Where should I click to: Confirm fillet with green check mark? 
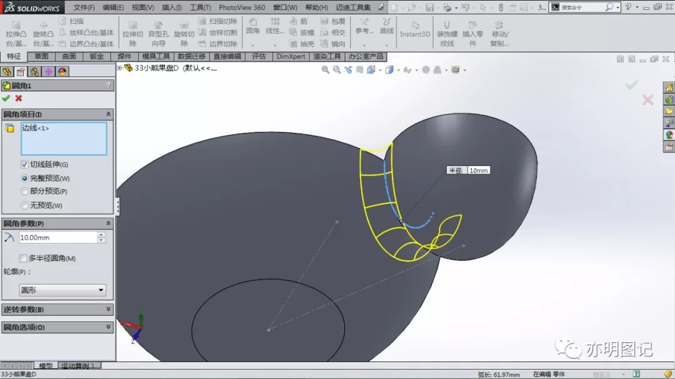pyautogui.click(x=6, y=99)
